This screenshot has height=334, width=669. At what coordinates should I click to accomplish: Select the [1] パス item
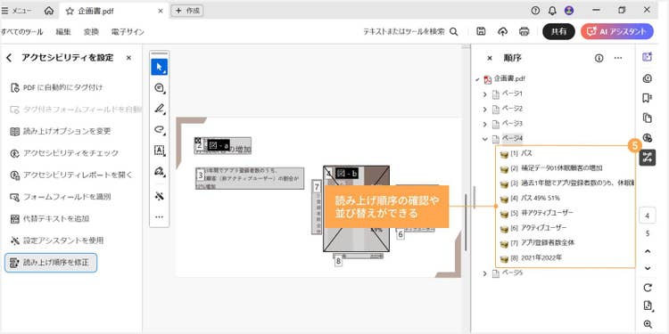point(516,153)
